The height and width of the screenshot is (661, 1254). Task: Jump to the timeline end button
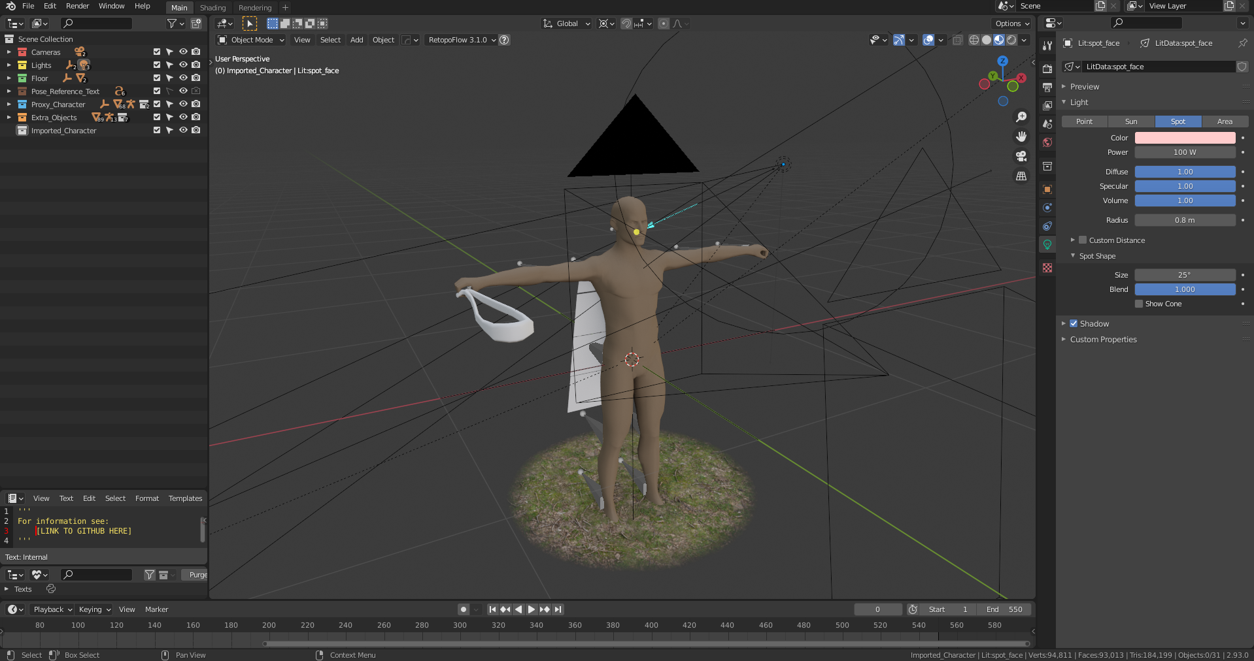click(558, 609)
